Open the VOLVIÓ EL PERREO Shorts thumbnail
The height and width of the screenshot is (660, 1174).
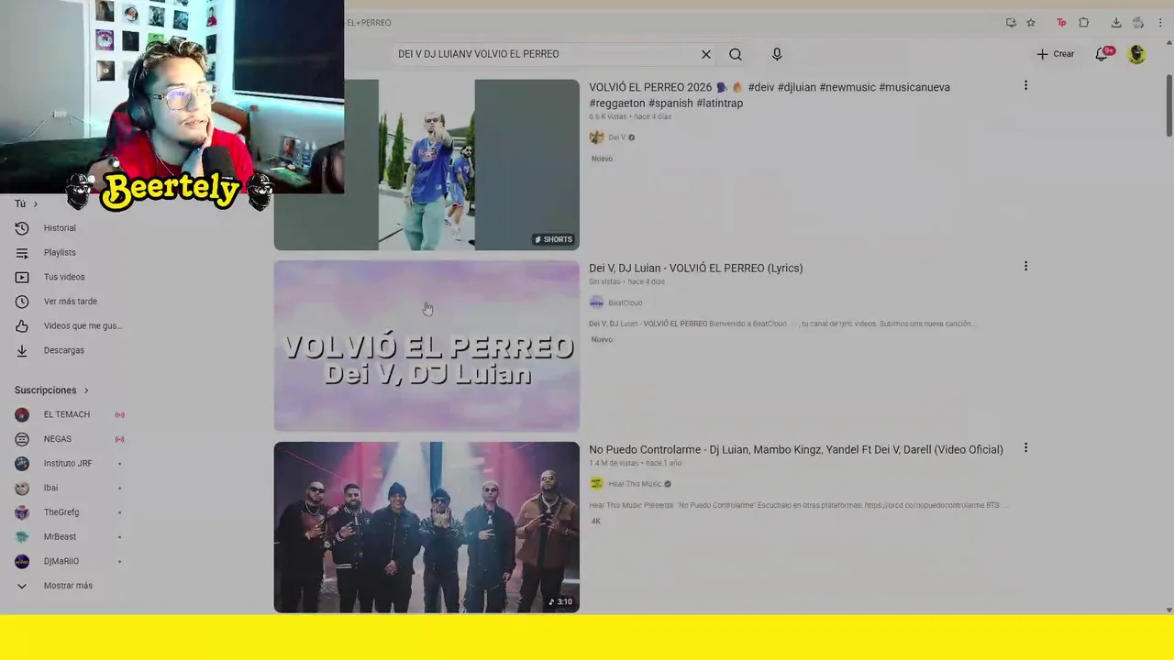(426, 165)
